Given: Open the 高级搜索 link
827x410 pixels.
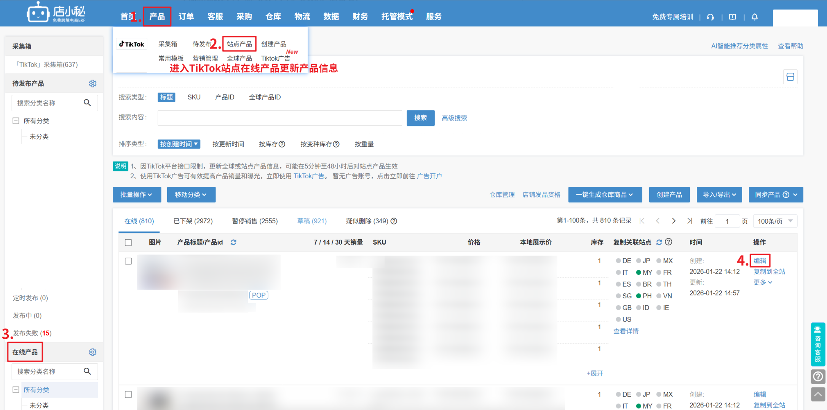Looking at the screenshot, I should [x=454, y=118].
